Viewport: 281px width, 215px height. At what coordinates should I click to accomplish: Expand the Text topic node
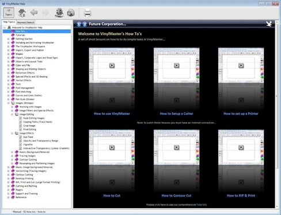(8, 84)
